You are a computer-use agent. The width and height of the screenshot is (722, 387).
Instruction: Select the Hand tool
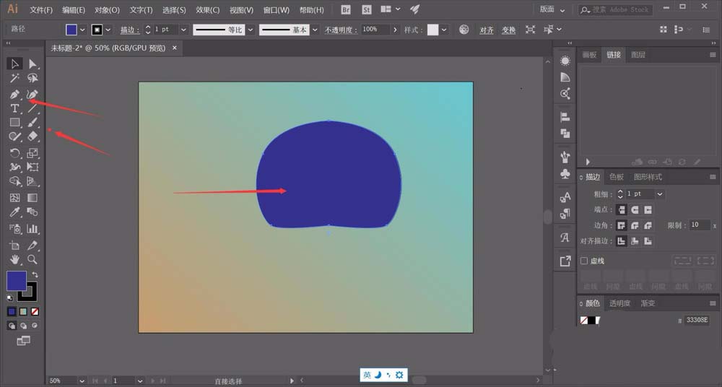tap(14, 259)
